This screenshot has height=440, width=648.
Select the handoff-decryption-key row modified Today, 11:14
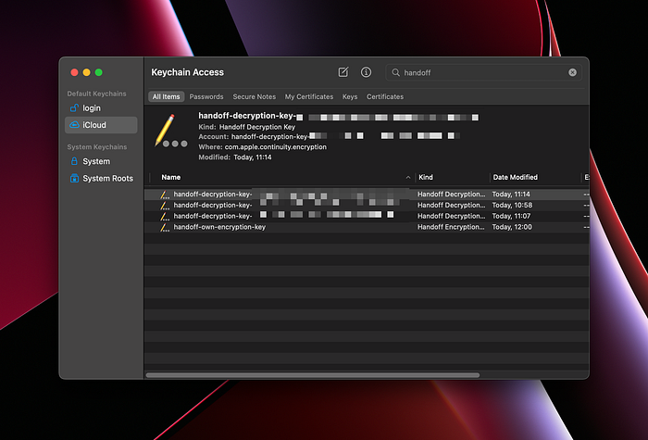point(367,195)
